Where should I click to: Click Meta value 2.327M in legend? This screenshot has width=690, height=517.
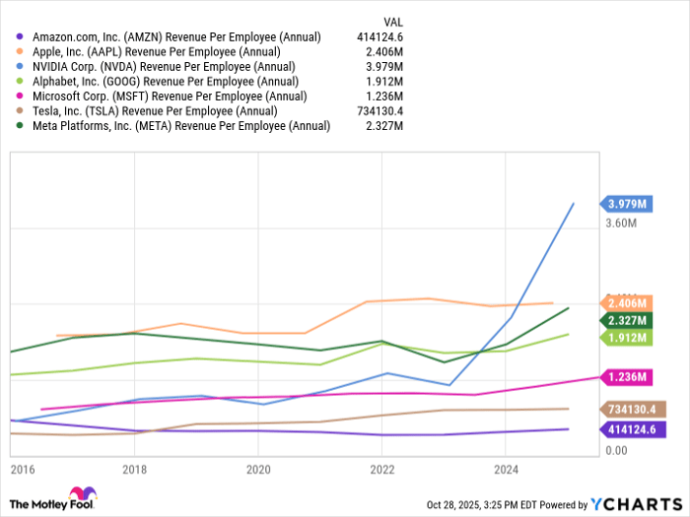tap(384, 126)
